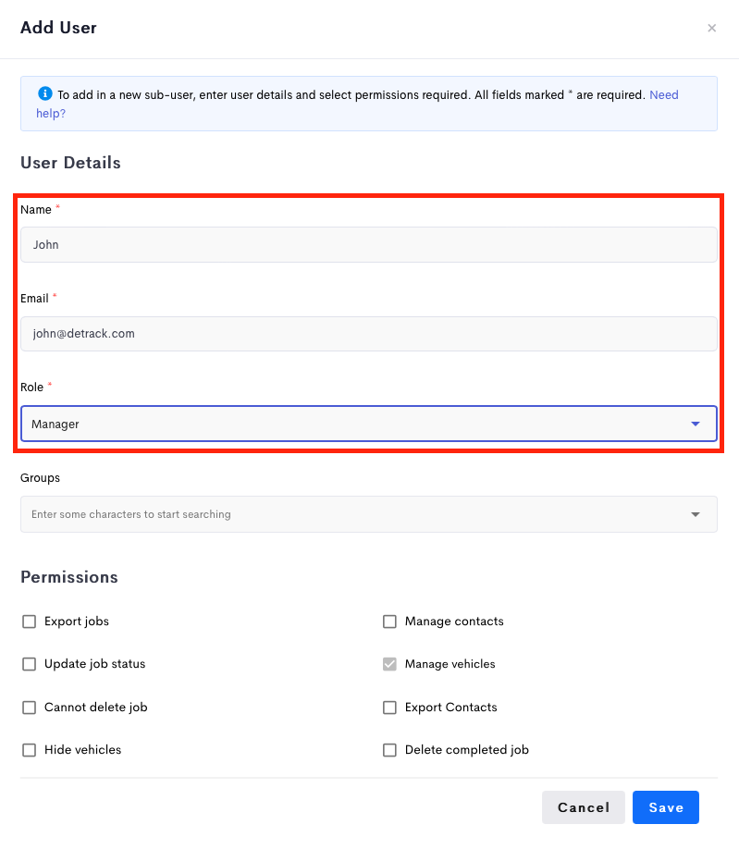Select the Manager role combo box
The image size is (739, 849).
[x=369, y=424]
